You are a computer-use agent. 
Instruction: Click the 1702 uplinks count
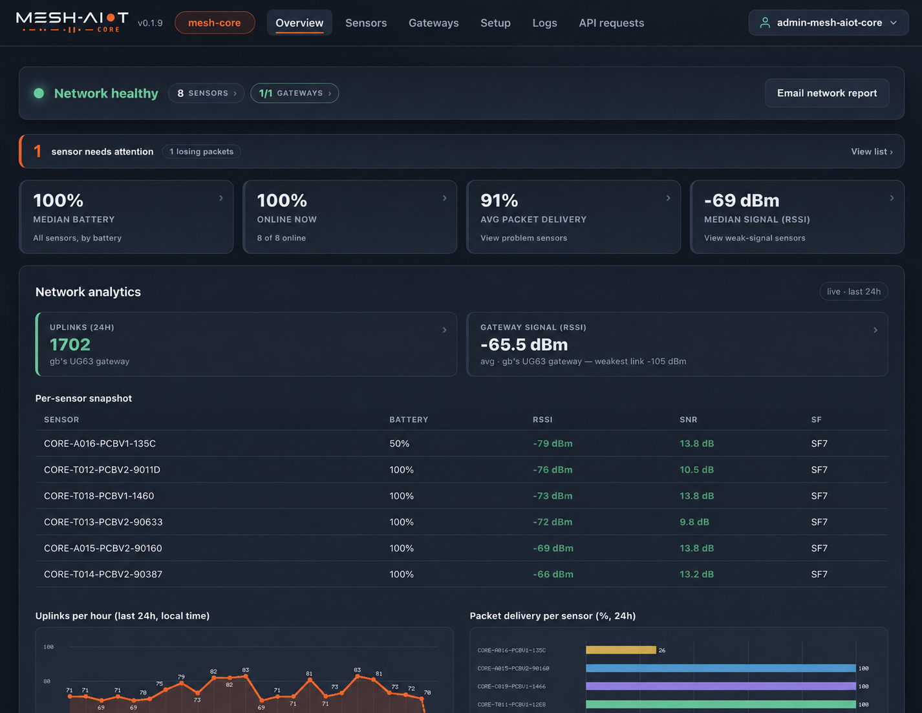70,345
